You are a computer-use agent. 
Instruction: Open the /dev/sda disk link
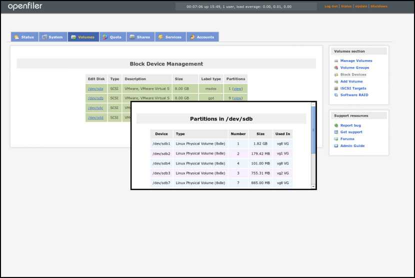click(95, 88)
